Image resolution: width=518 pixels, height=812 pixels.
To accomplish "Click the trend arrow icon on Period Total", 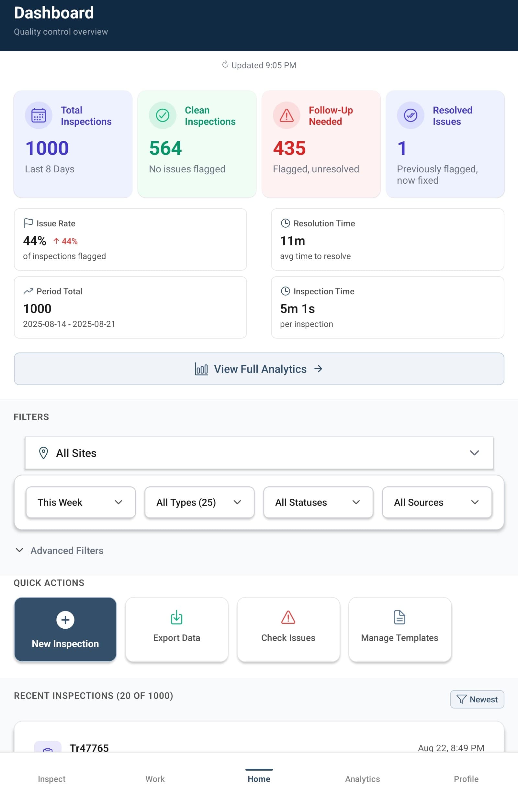I will pyautogui.click(x=28, y=291).
